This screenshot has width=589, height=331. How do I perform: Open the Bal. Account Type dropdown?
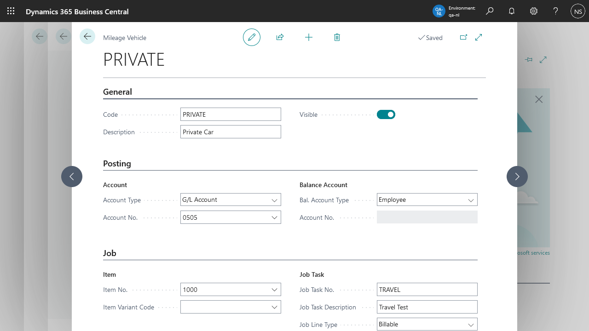coord(471,200)
